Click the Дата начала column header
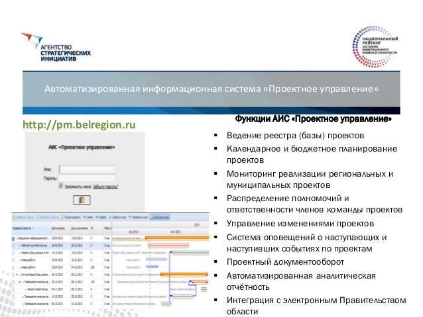Viewport: 423px width, 317px height. (x=60, y=228)
